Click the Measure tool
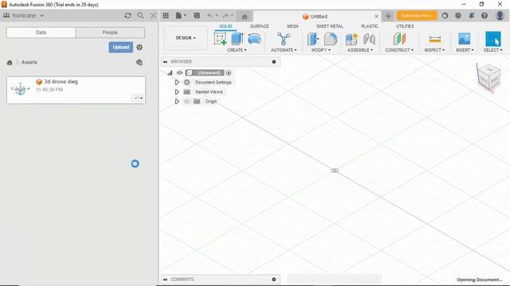Image resolution: width=510 pixels, height=286 pixels. (x=435, y=39)
